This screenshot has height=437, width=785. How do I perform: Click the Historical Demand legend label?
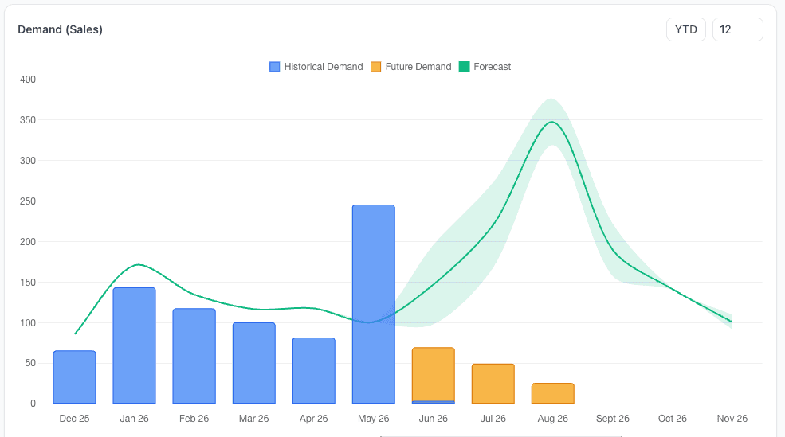click(x=324, y=67)
